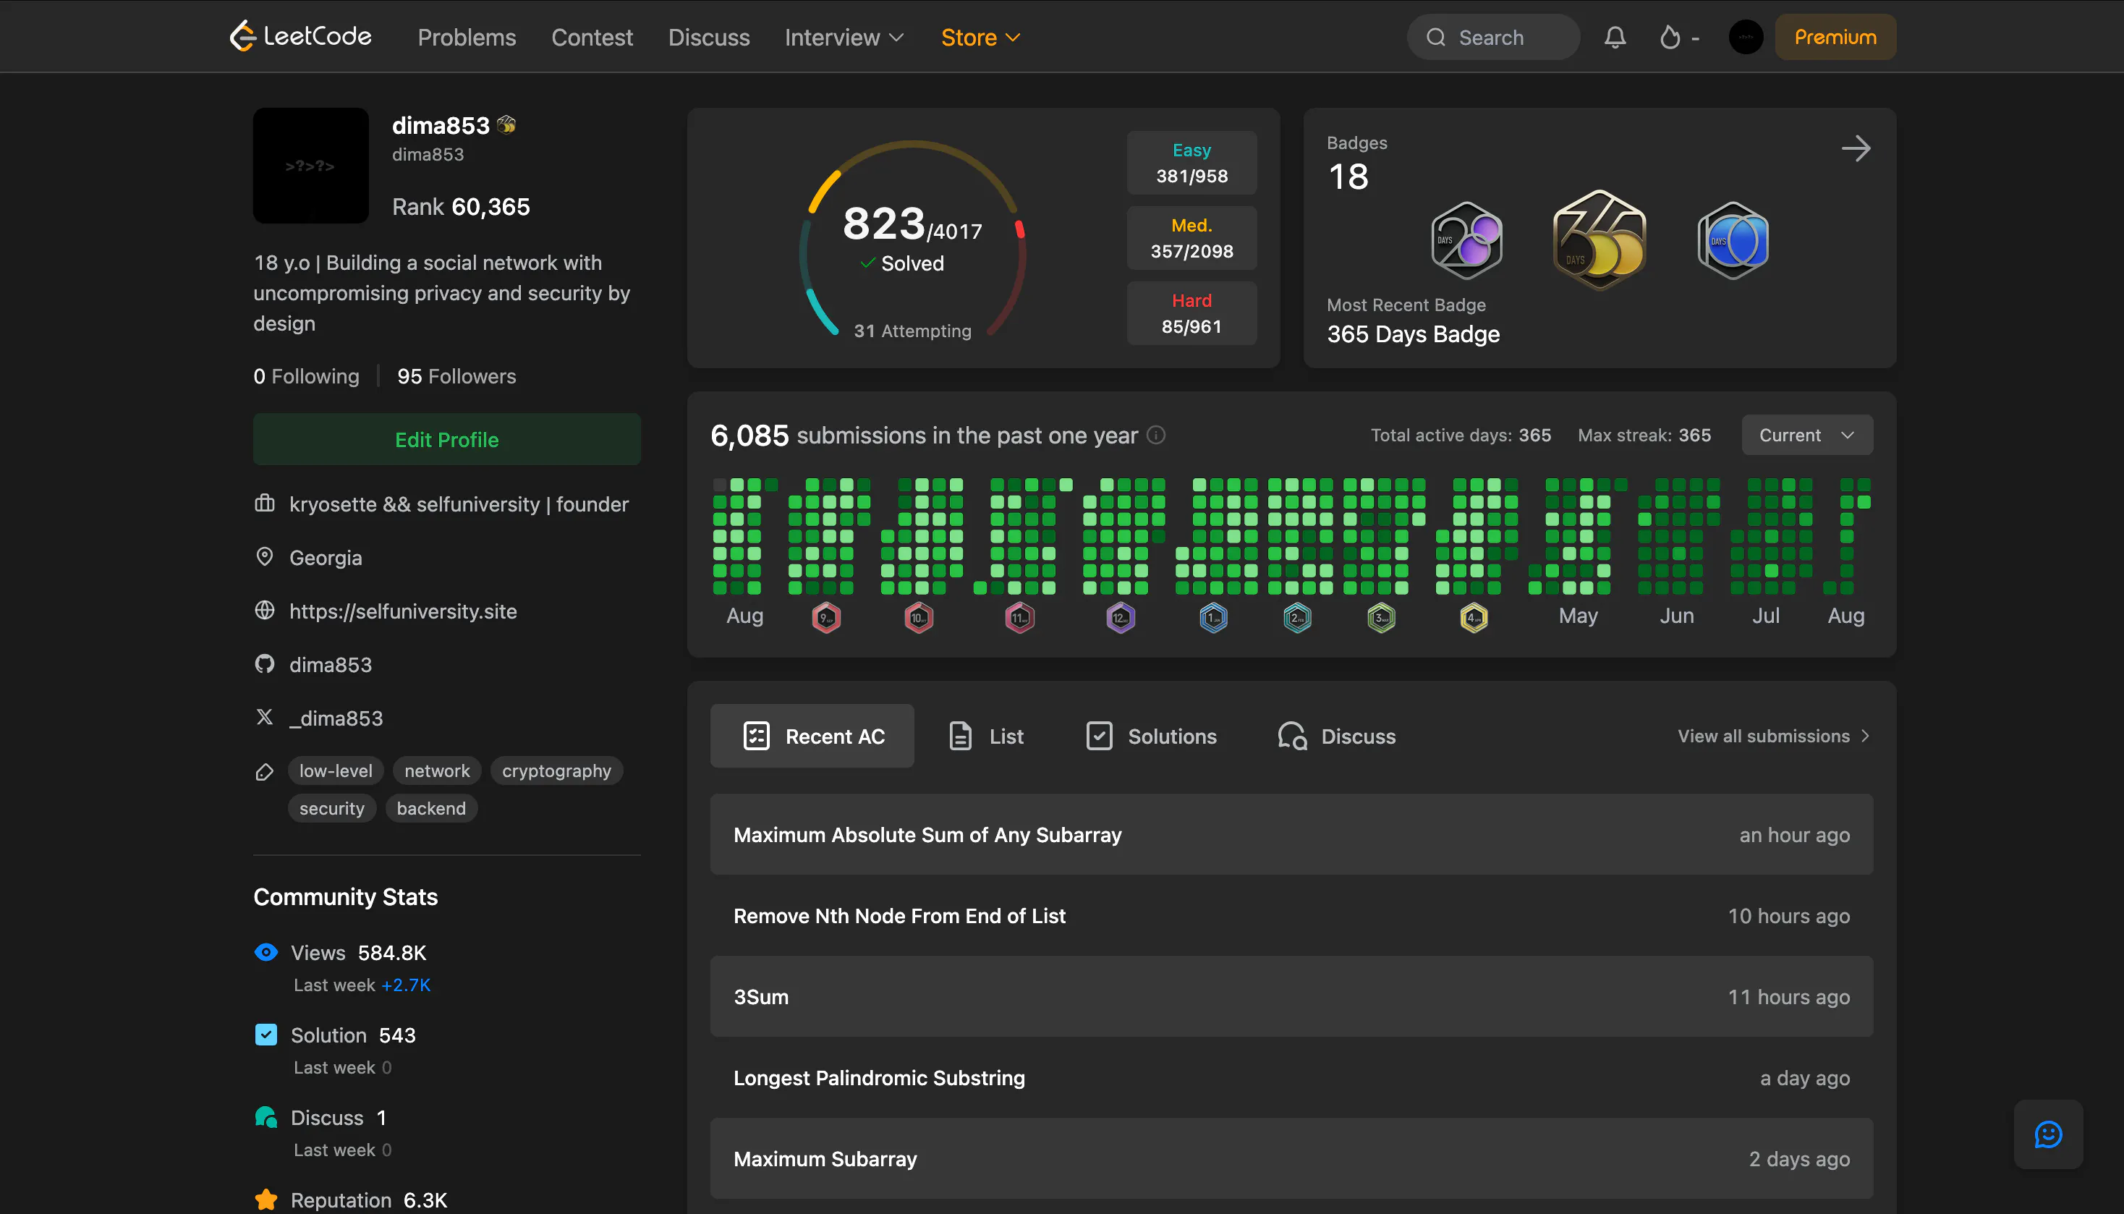Click the cryptography skill tag

(556, 771)
